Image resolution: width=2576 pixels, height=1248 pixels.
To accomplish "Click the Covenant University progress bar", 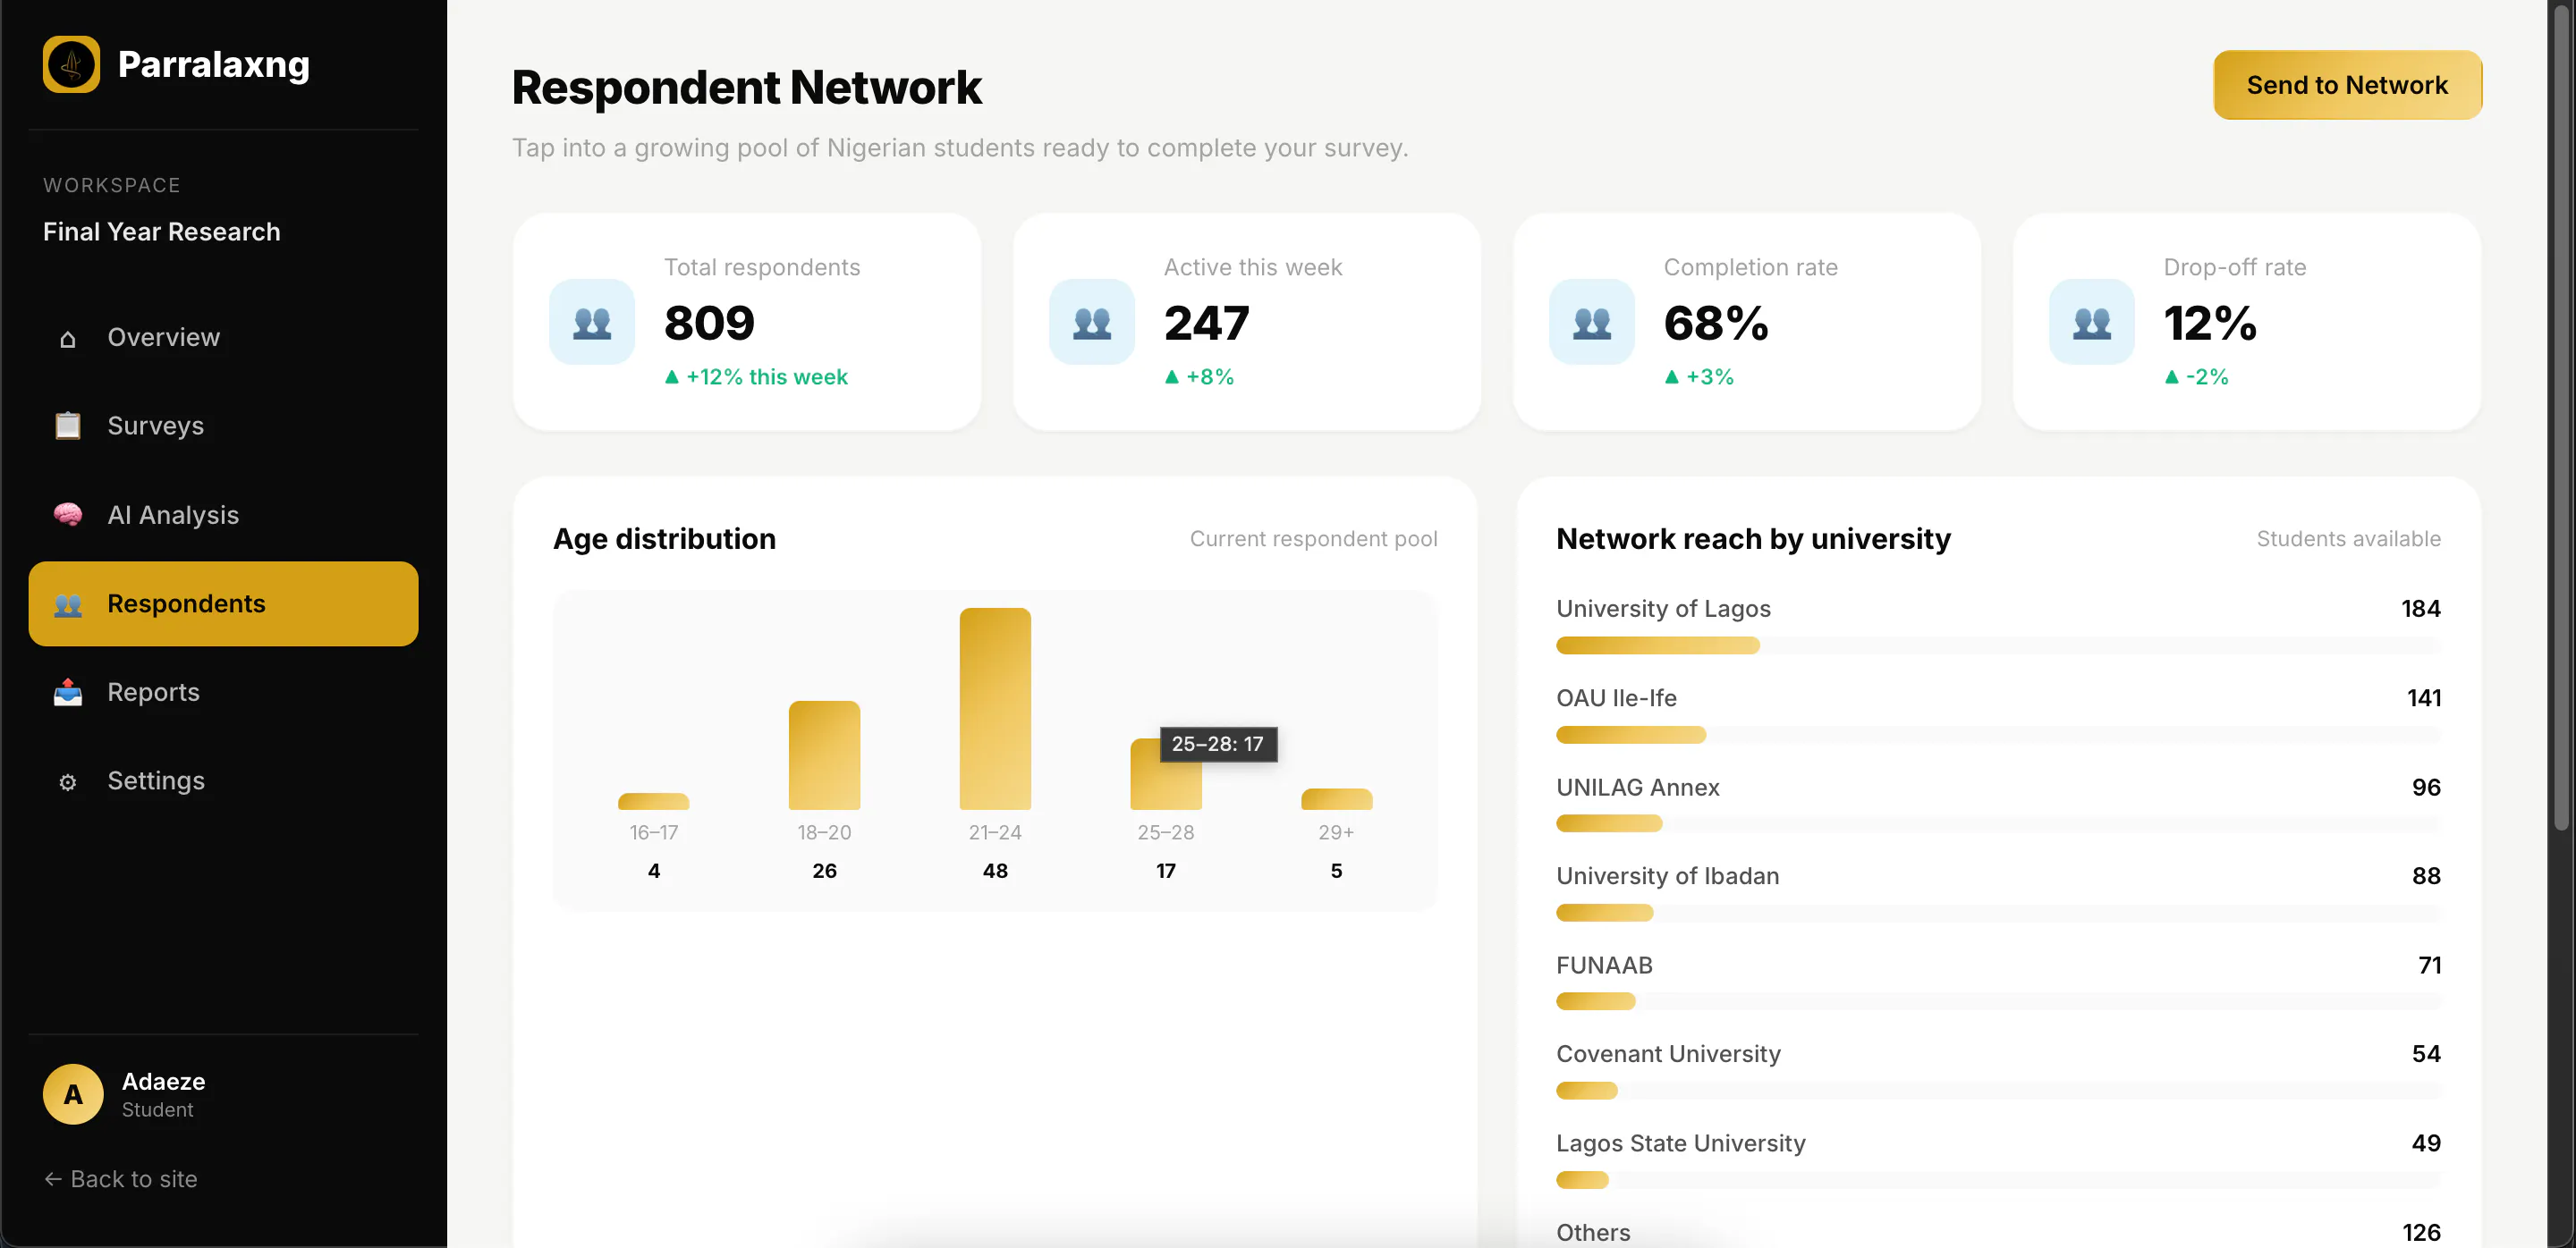I will coord(1998,1092).
